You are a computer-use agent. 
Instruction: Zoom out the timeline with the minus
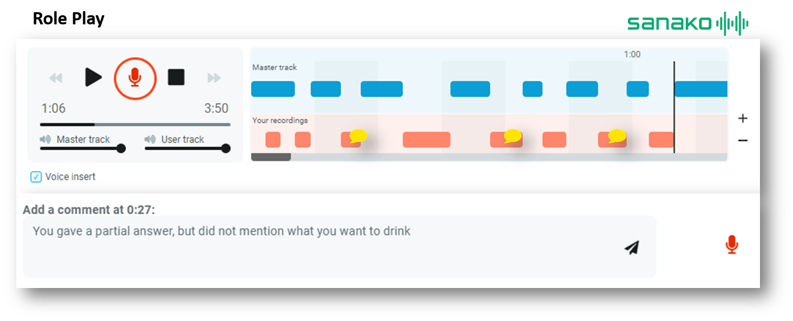[743, 140]
